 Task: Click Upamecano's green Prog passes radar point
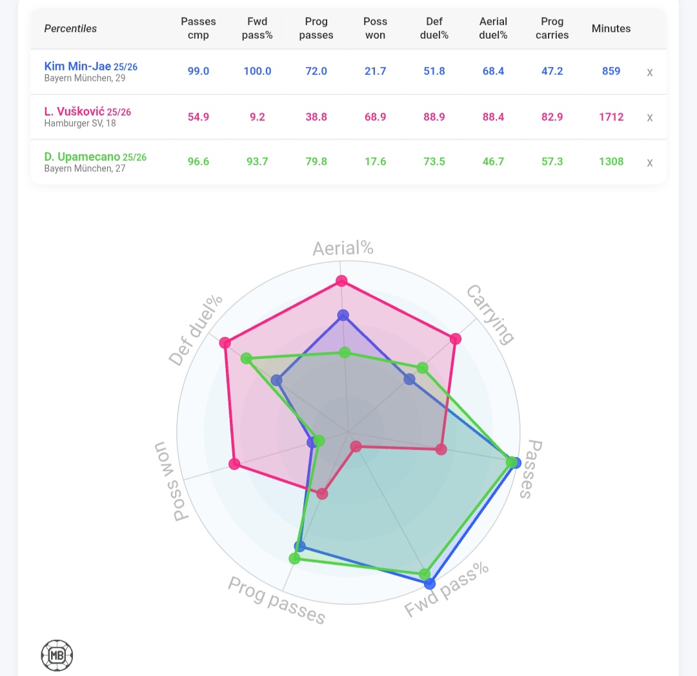[x=295, y=558]
